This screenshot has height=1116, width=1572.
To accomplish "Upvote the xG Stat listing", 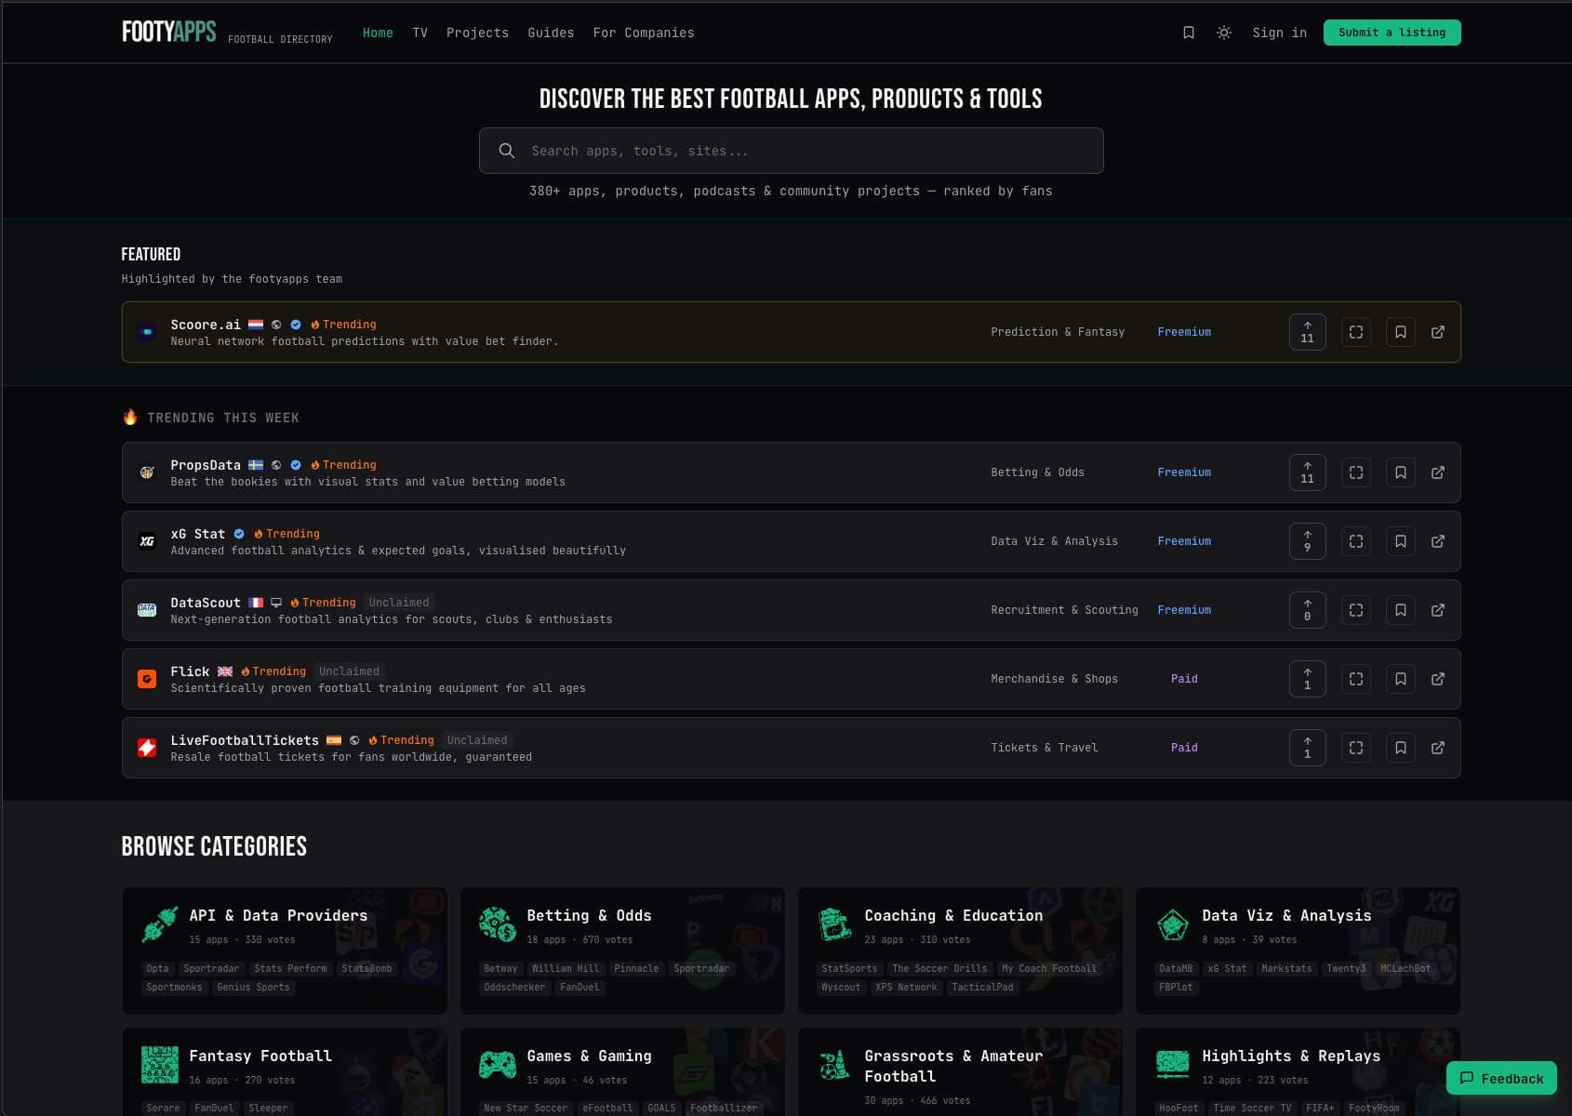I will 1307,541.
